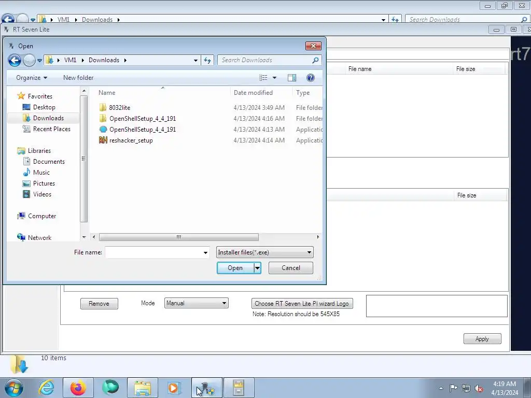Screen dimensions: 531x398
Task: Click the Open button
Action: pos(235,268)
